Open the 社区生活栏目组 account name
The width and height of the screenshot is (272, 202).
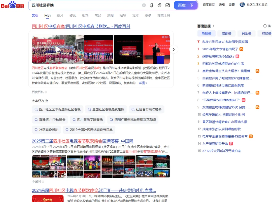pos(257,5)
